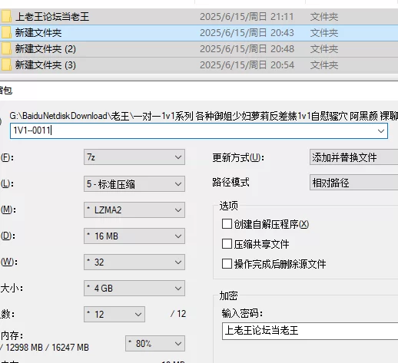Select the 新建文件夹 (3) name text

pyautogui.click(x=45, y=65)
